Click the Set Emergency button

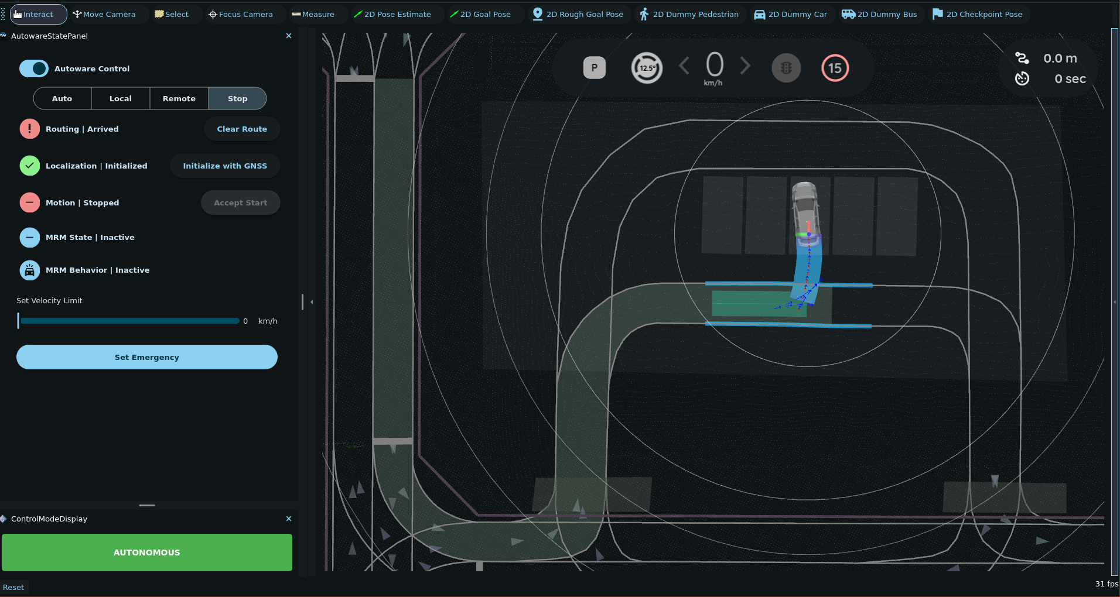click(x=147, y=357)
